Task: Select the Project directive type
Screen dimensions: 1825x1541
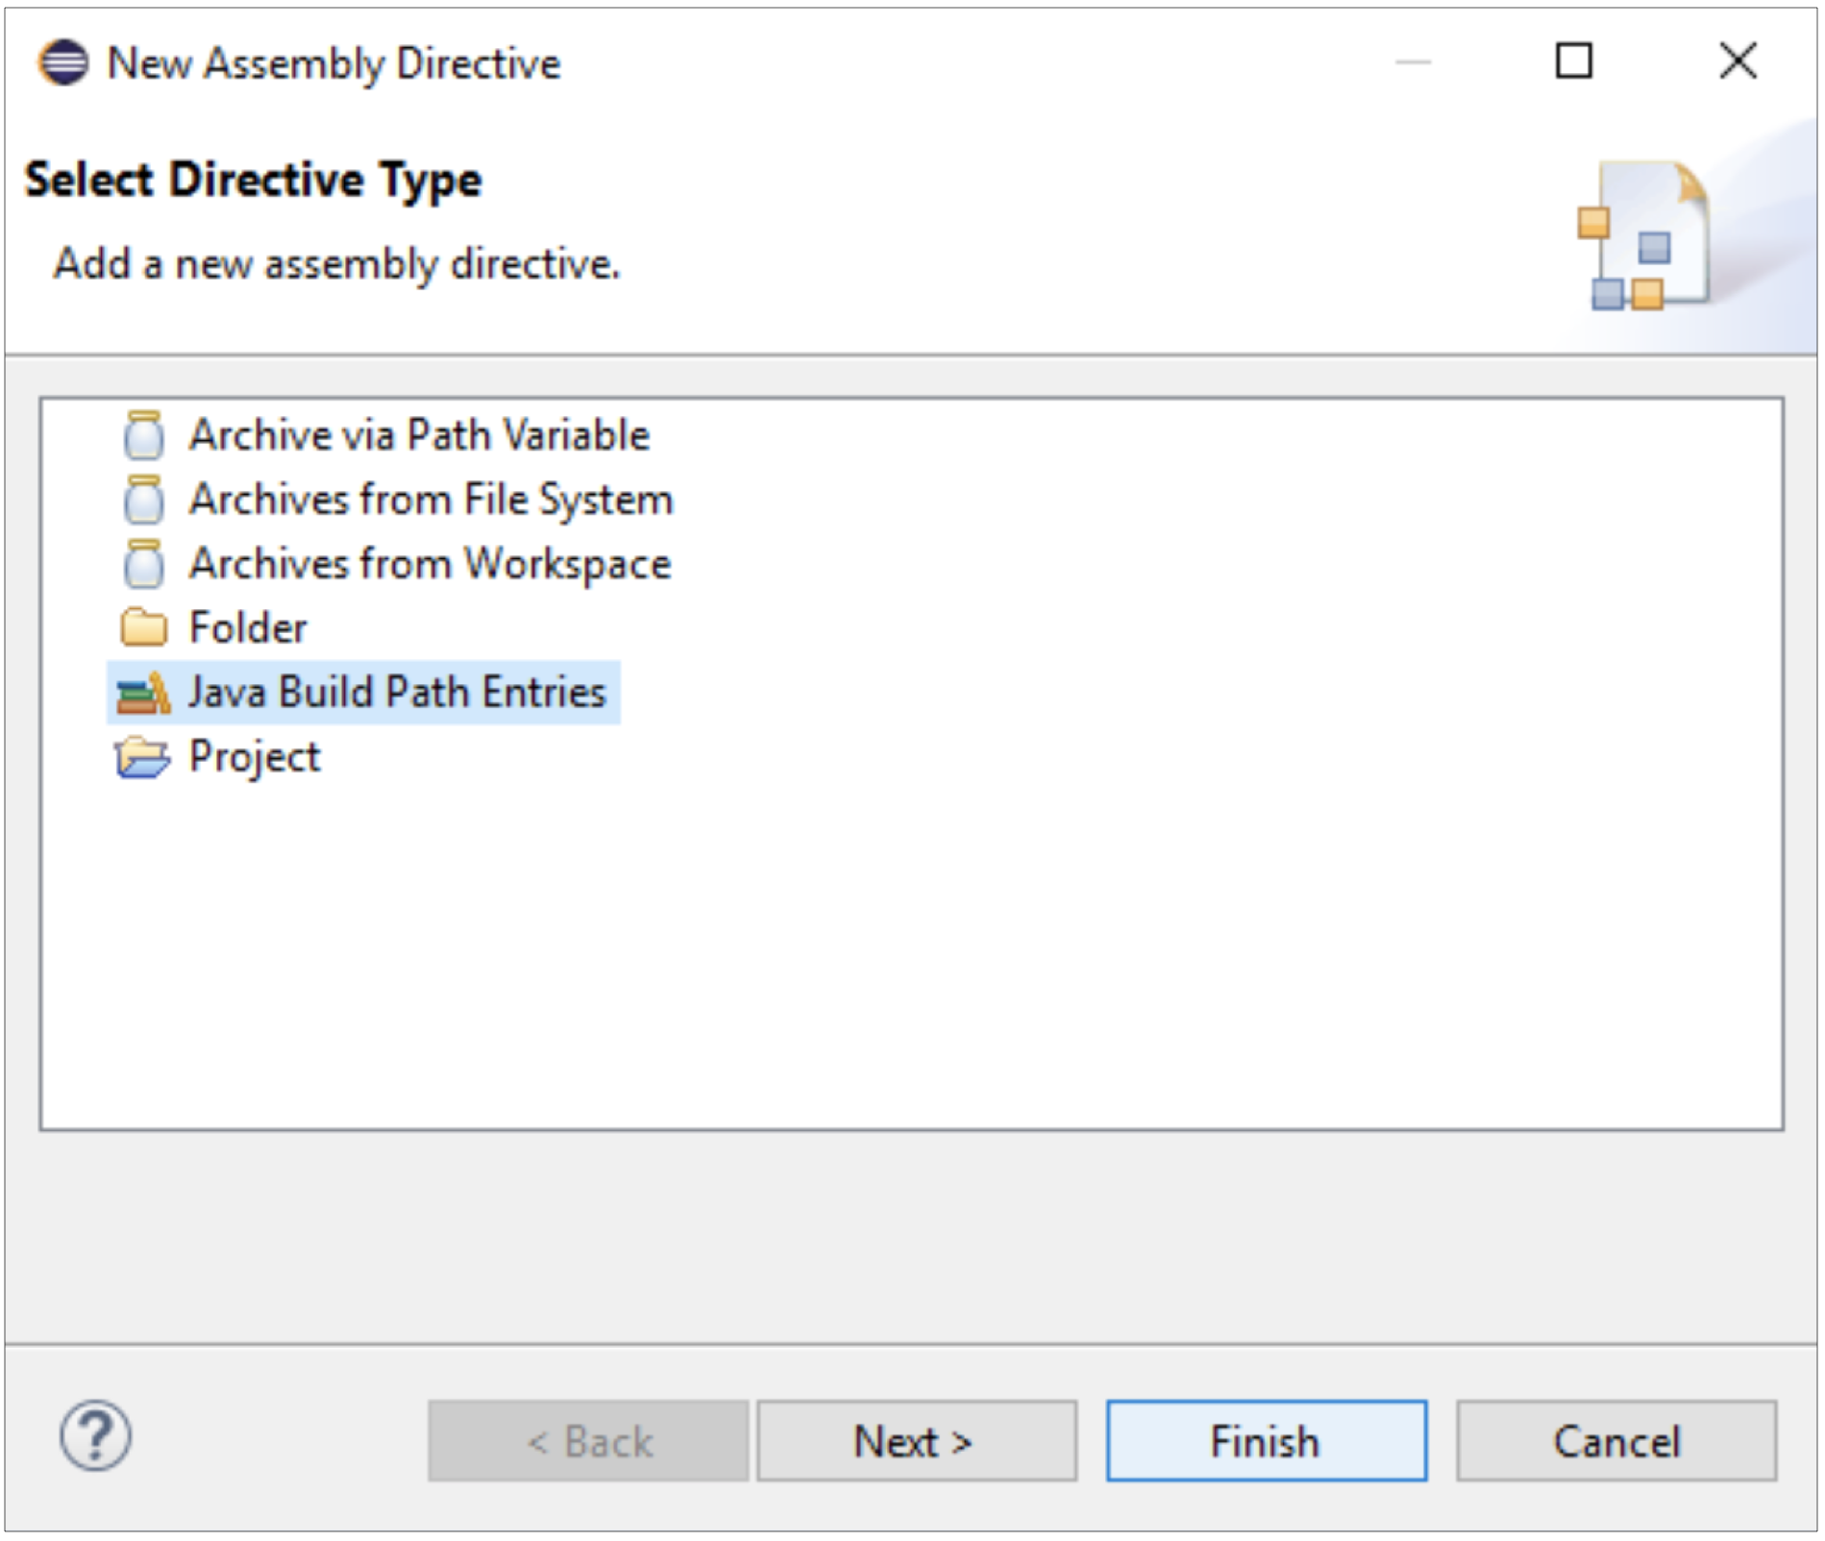Action: pyautogui.click(x=255, y=757)
